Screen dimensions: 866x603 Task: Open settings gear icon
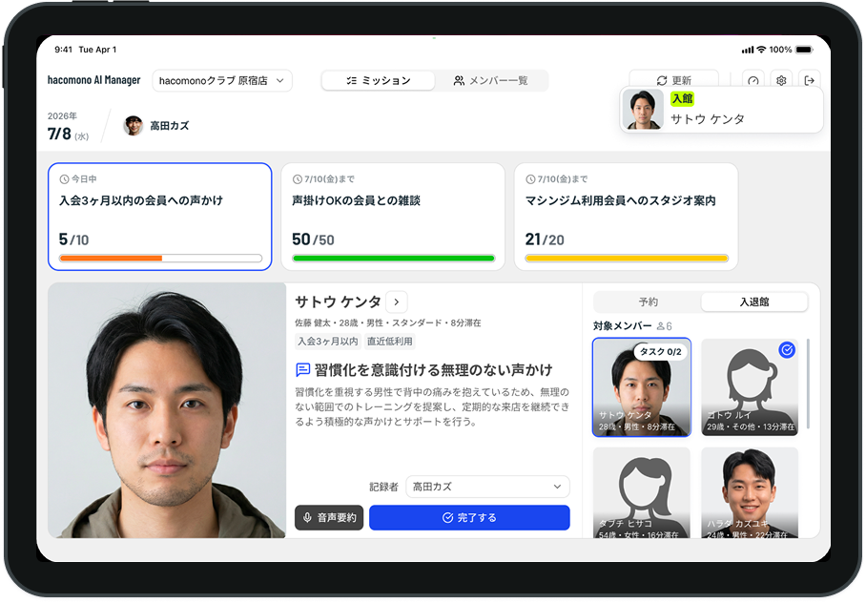[781, 81]
